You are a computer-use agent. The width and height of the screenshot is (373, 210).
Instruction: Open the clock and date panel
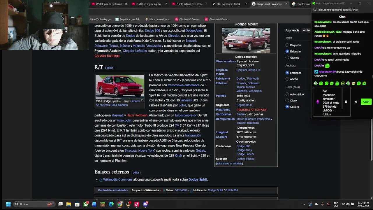363,204
